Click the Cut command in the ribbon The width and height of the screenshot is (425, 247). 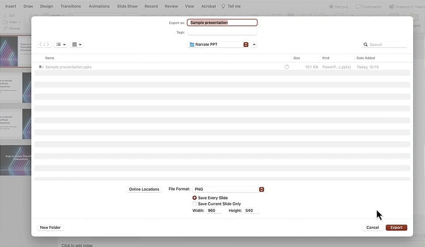(9, 16)
